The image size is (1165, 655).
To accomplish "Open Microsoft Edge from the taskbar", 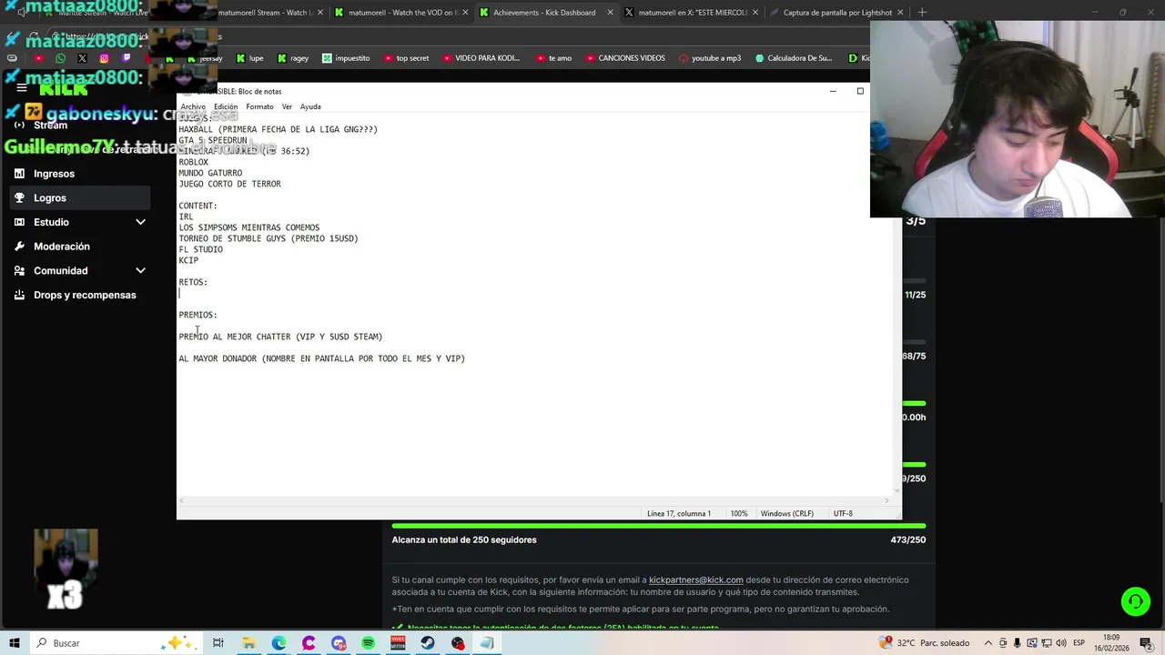I will [x=279, y=643].
